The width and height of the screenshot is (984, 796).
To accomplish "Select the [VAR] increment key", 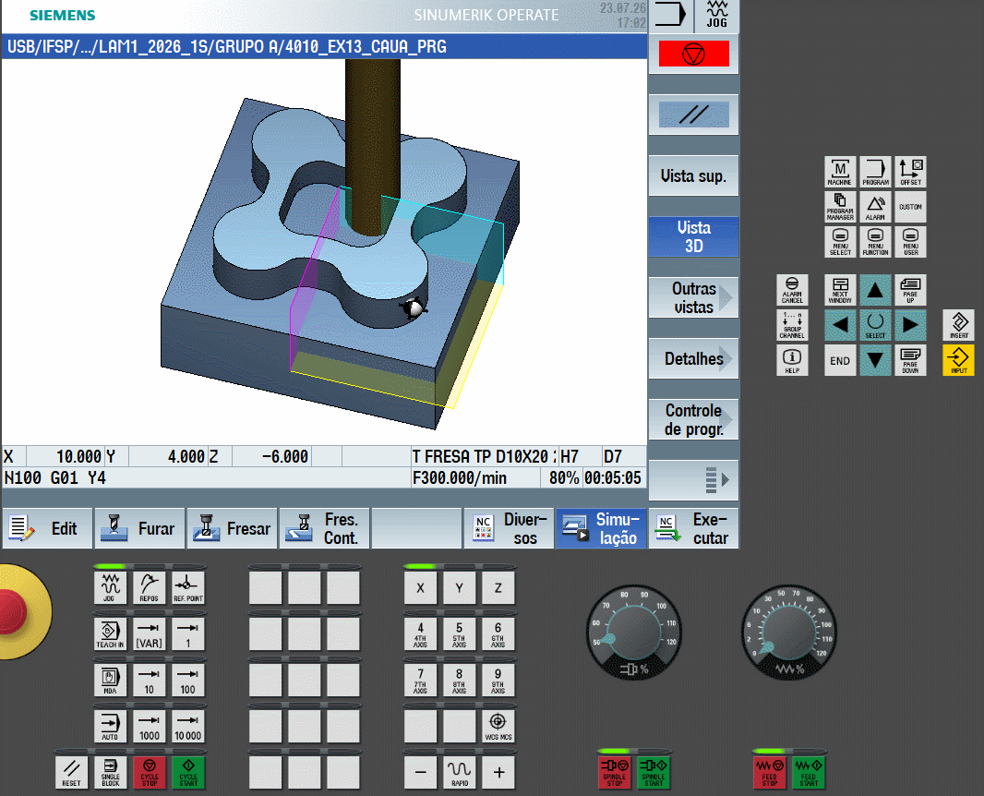I will click(x=149, y=634).
